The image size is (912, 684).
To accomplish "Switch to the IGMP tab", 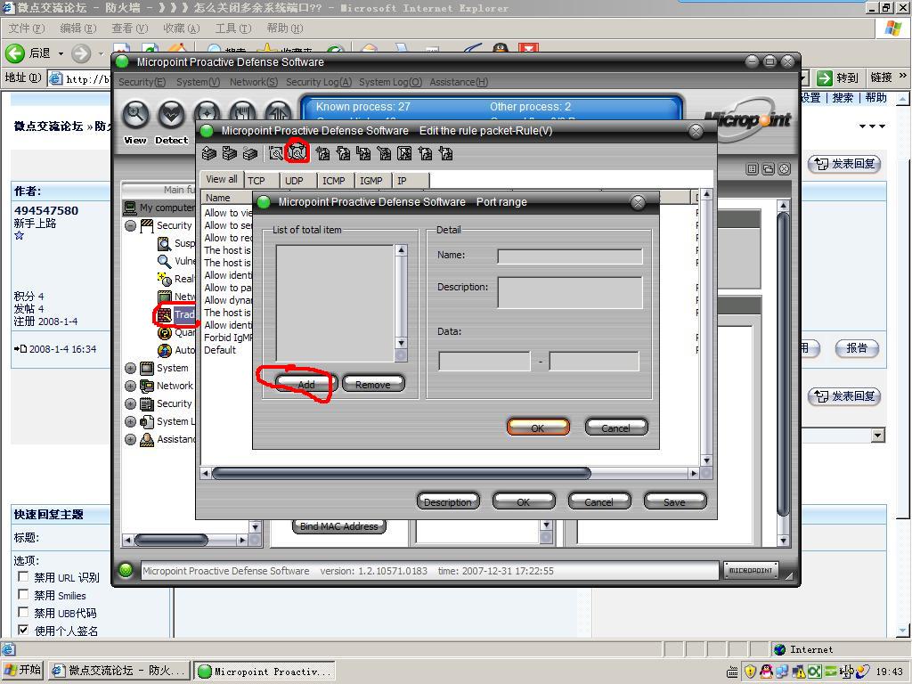I will (371, 180).
